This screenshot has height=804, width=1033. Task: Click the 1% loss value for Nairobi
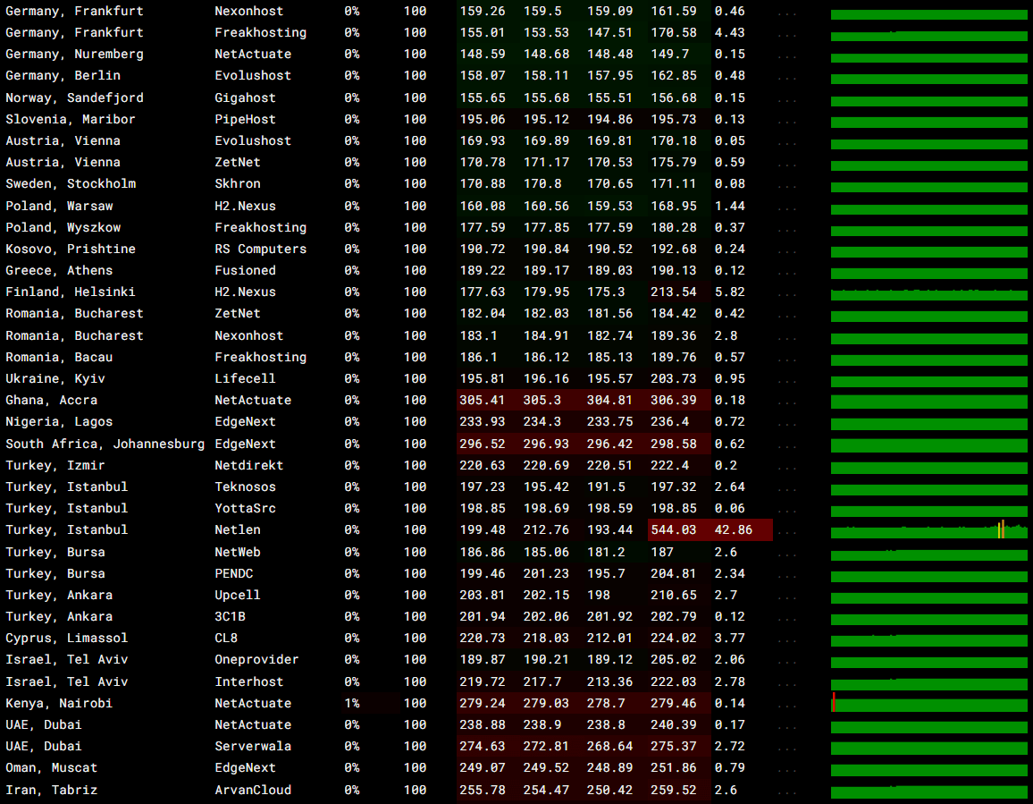click(352, 703)
